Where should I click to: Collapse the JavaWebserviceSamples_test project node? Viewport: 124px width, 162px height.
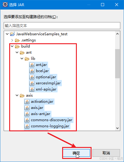[x=7, y=34]
